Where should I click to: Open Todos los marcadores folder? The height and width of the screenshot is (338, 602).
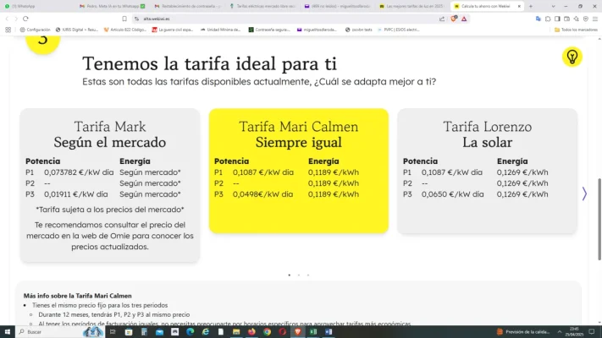576,30
